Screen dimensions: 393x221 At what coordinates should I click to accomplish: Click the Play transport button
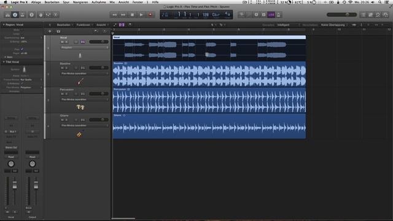pos(141,15)
